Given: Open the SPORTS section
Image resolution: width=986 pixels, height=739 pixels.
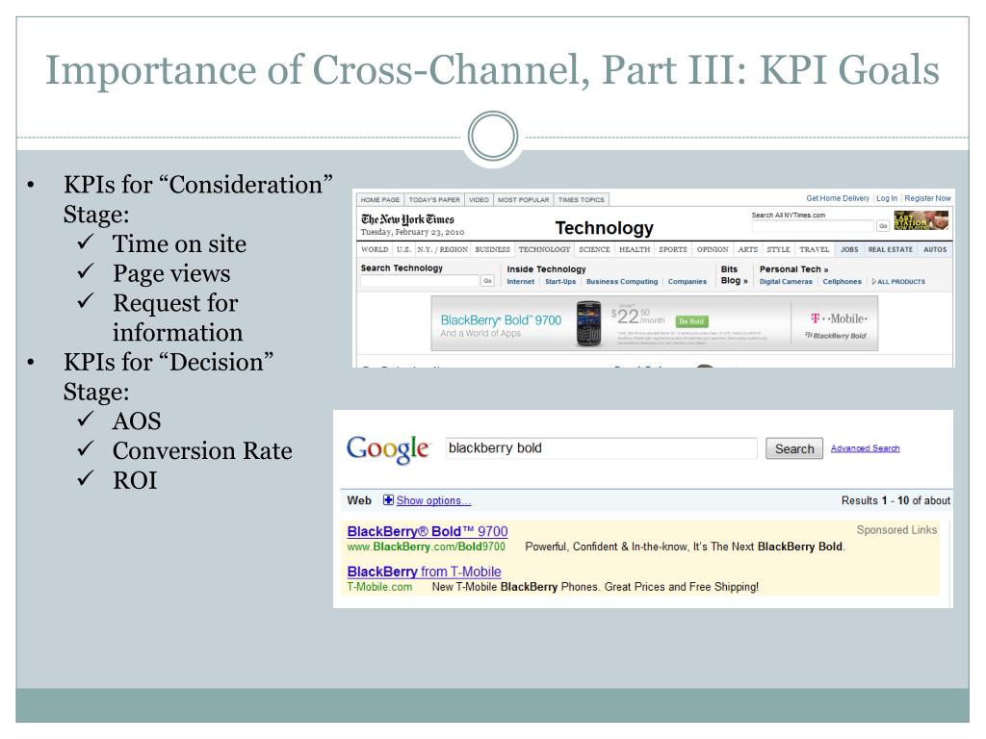Looking at the screenshot, I should click(x=673, y=249).
